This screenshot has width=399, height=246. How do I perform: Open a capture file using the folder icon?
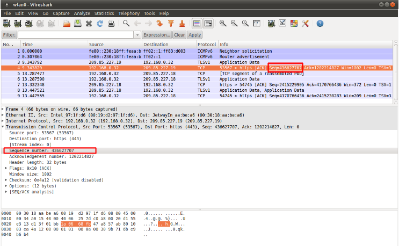click(67, 24)
